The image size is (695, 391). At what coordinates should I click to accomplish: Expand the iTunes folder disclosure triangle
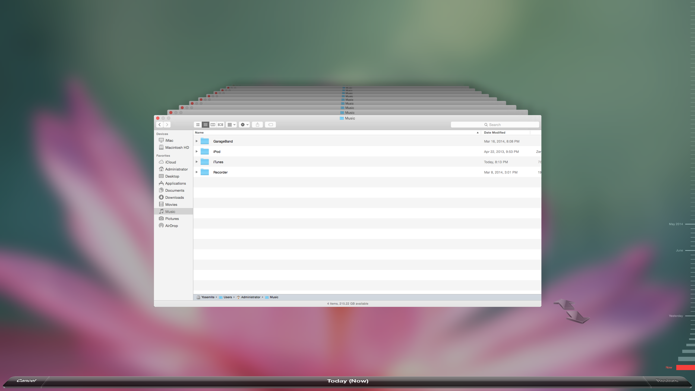(197, 162)
